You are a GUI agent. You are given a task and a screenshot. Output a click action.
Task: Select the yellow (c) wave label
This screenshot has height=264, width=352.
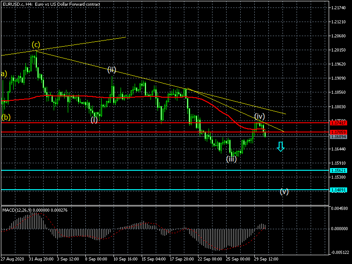(x=36, y=44)
